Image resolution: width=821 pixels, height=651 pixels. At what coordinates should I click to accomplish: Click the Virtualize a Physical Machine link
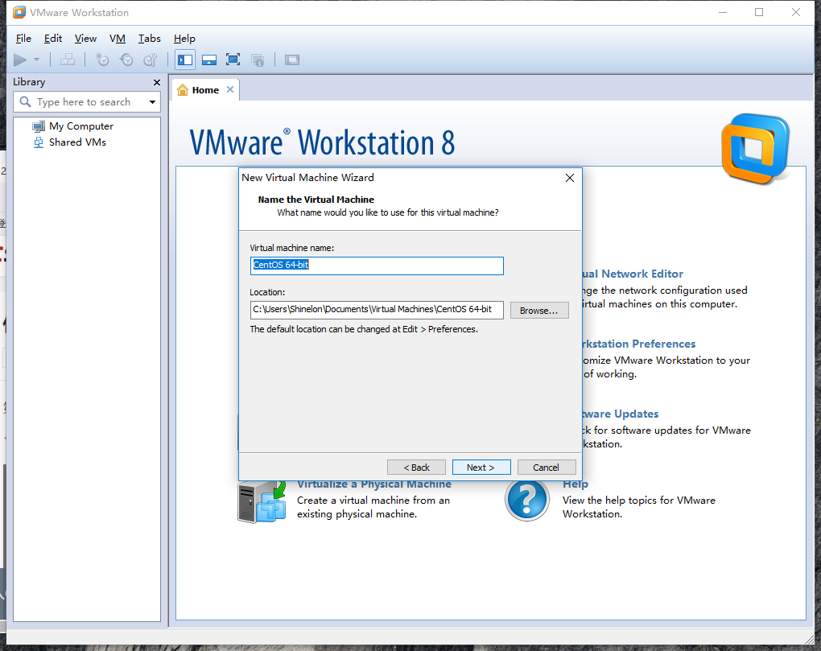[x=374, y=484]
